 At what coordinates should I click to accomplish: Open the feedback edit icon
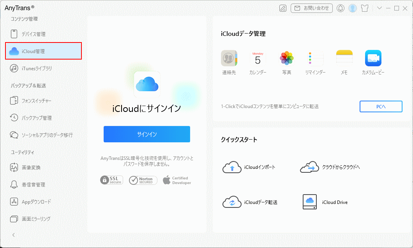[x=283, y=8]
